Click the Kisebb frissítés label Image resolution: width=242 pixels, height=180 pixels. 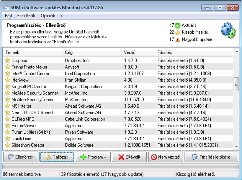point(195,32)
